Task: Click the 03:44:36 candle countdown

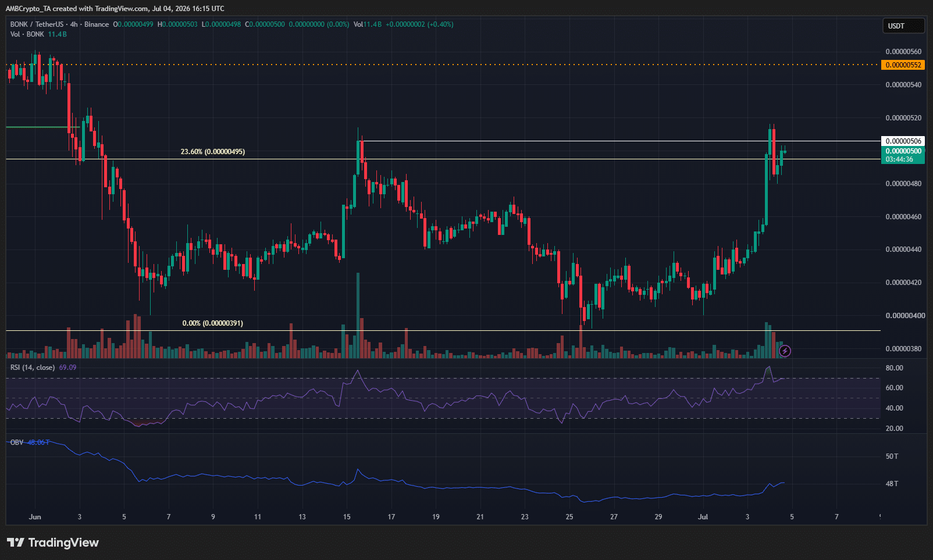Action: (899, 159)
